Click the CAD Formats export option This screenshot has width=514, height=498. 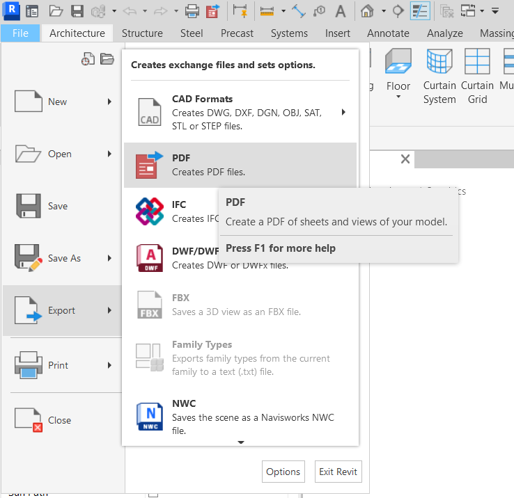(x=240, y=112)
